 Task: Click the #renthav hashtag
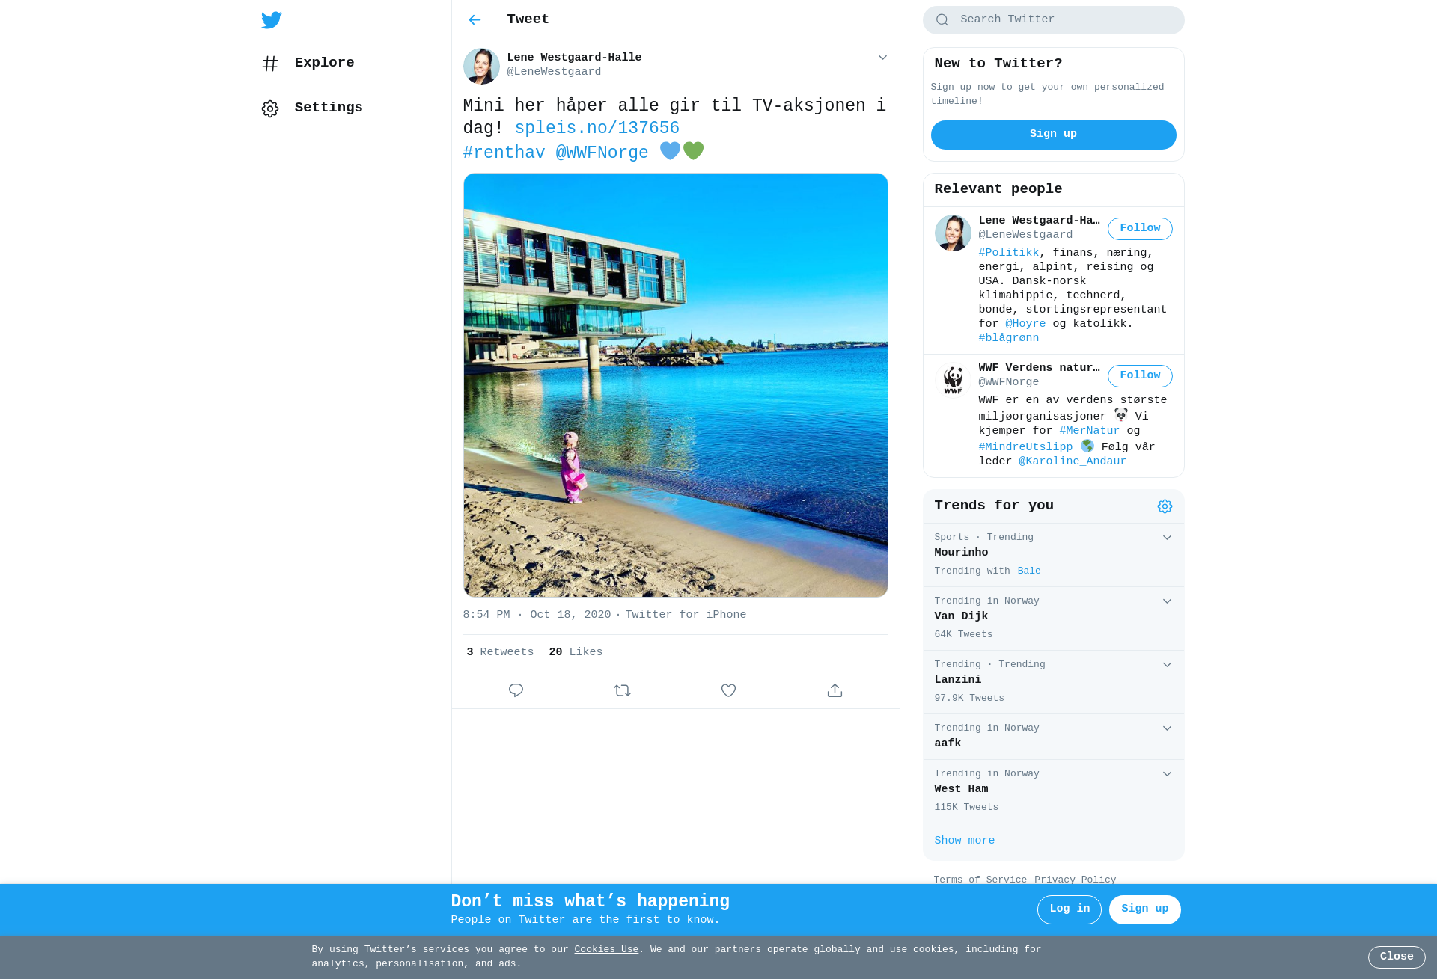pos(504,153)
